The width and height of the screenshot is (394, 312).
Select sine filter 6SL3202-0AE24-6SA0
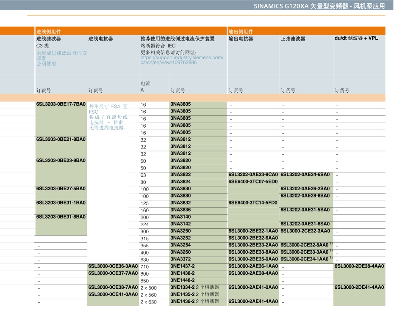pos(305,175)
